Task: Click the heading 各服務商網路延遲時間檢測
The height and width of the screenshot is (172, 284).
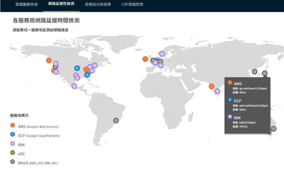Action: pyautogui.click(x=46, y=20)
